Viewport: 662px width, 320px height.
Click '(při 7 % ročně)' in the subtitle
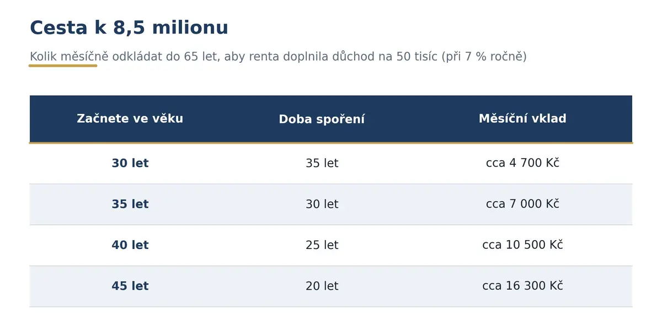pos(484,57)
